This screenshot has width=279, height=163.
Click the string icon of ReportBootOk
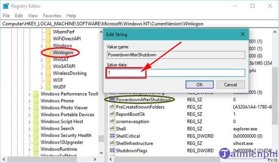coord(112,114)
